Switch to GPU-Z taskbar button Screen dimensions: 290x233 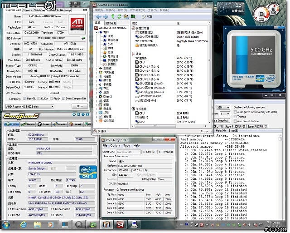92,225
